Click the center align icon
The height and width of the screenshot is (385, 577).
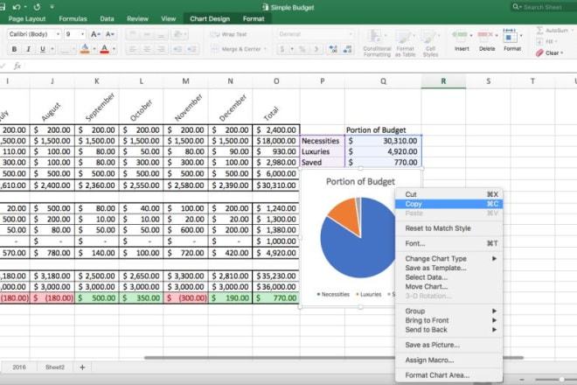click(147, 49)
